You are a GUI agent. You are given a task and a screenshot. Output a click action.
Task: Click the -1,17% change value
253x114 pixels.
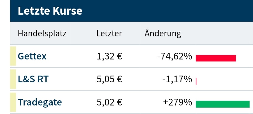click(x=177, y=80)
